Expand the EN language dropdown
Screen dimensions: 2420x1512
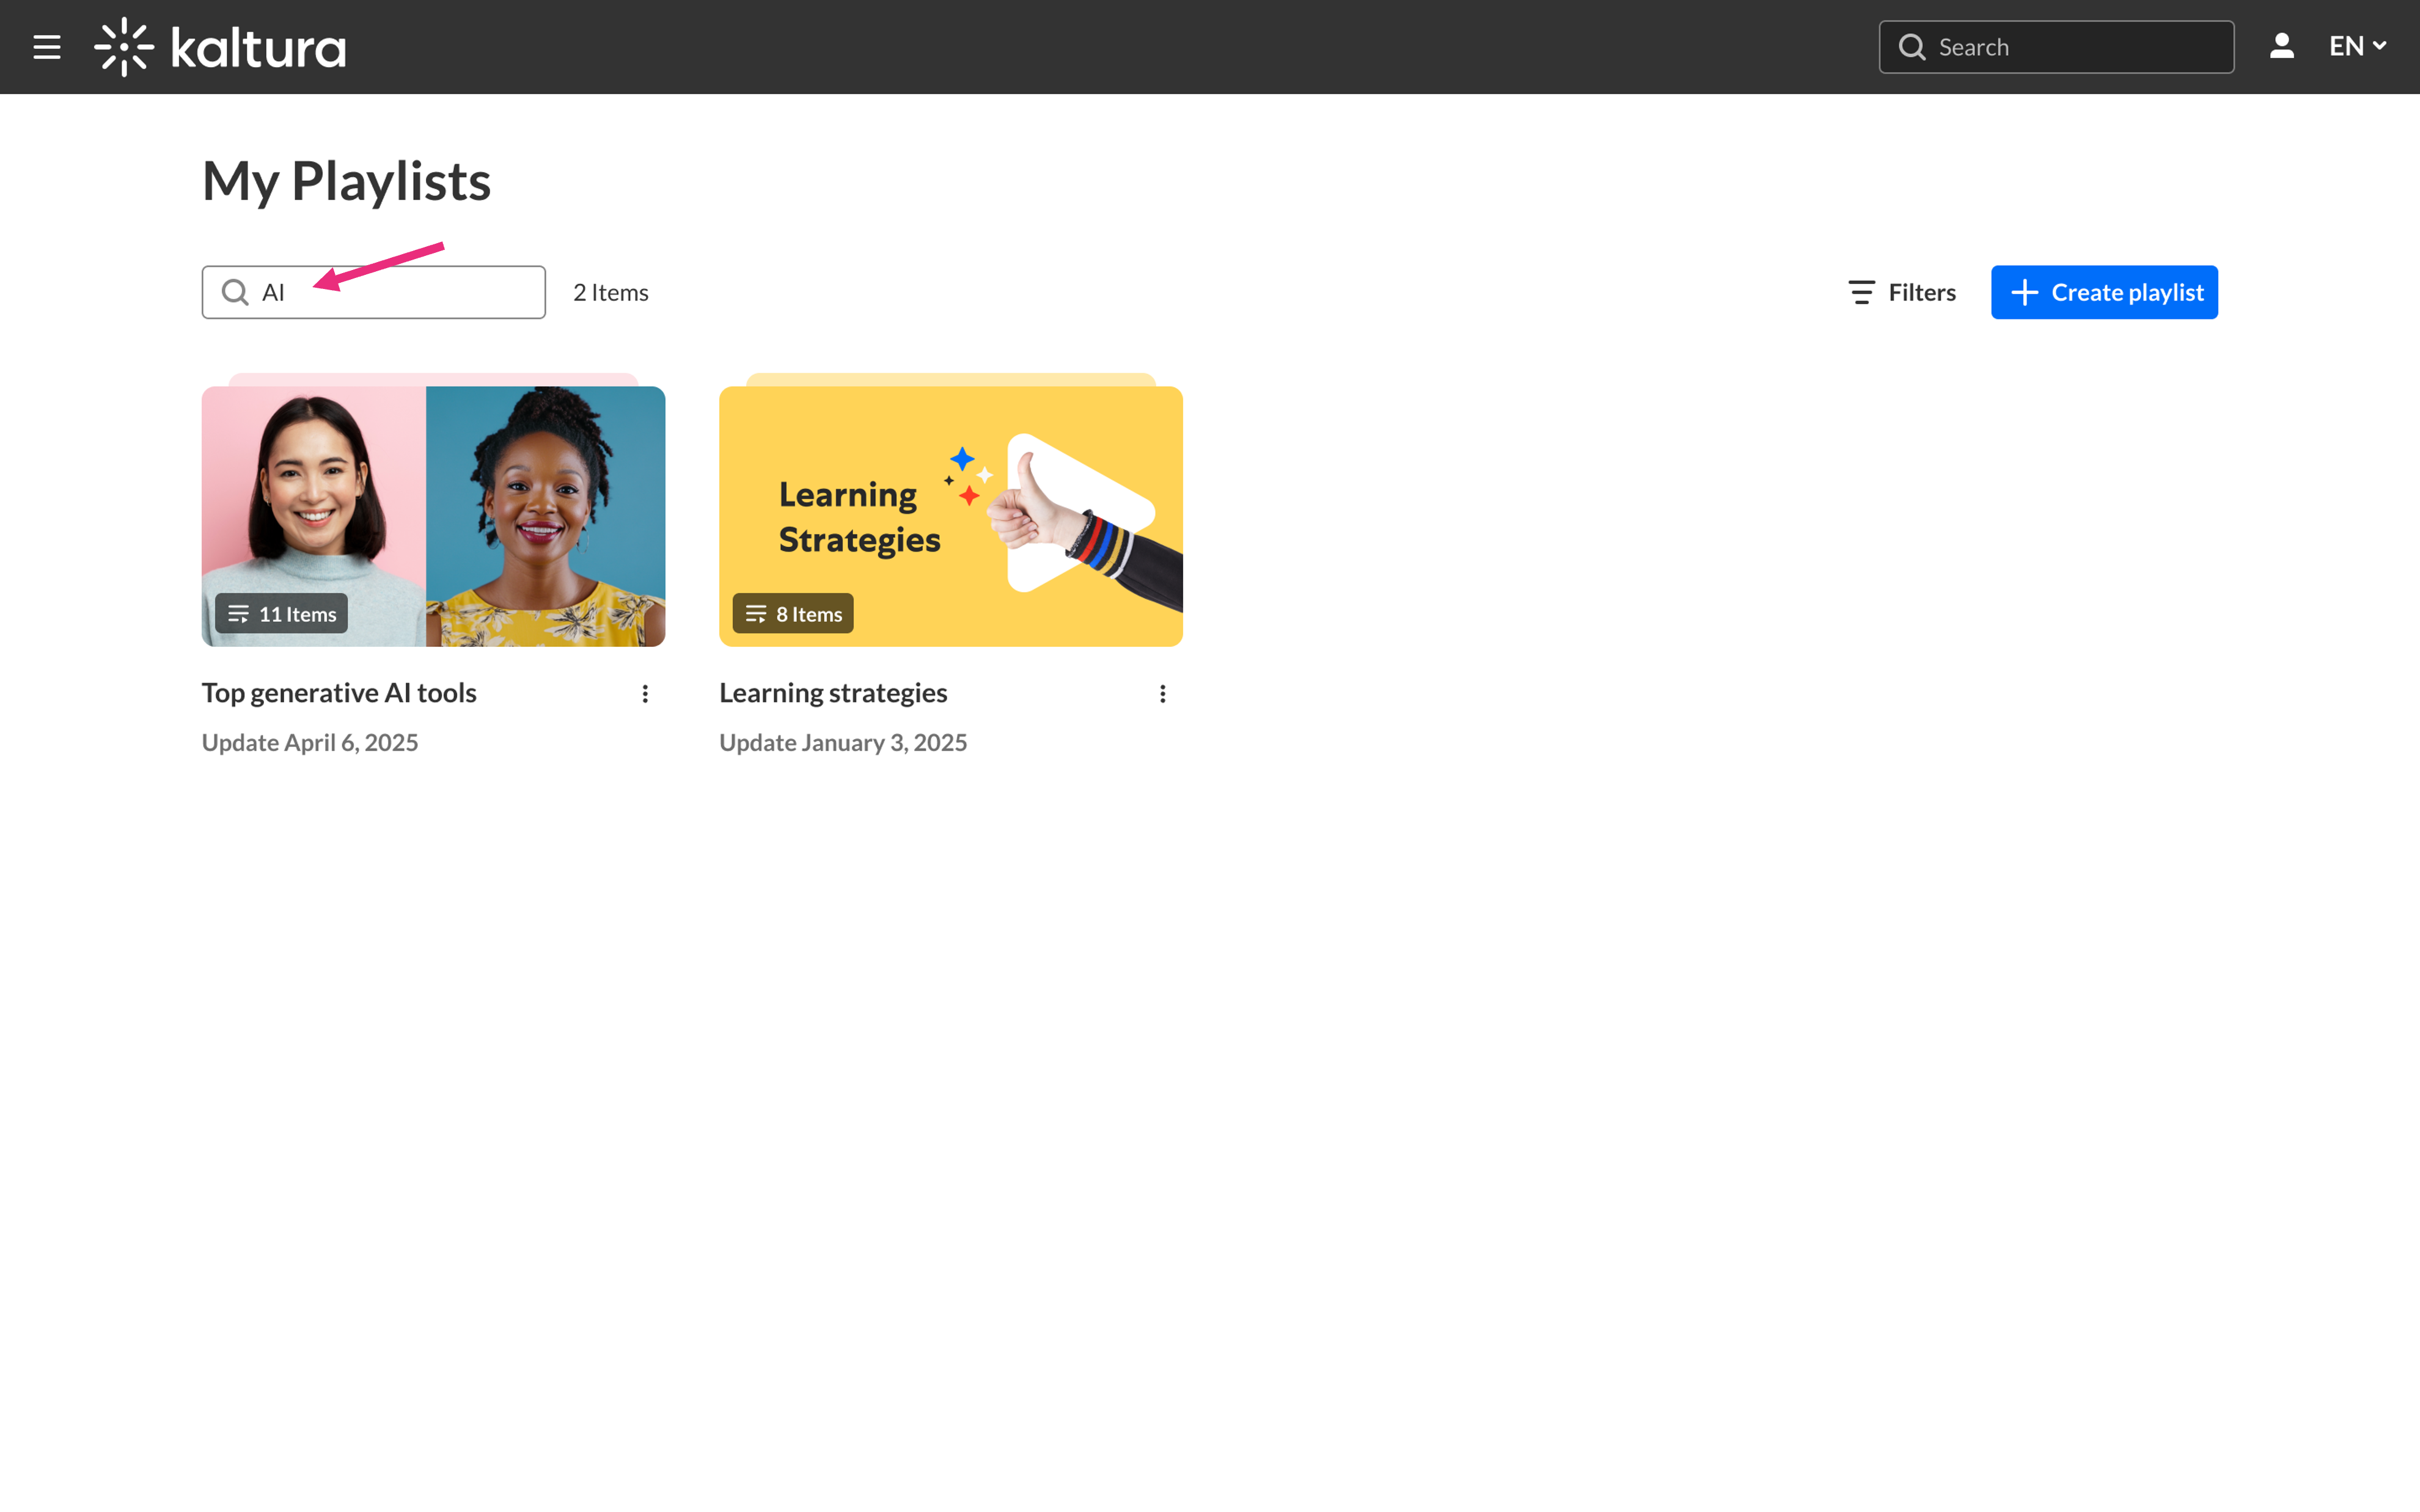2358,46
